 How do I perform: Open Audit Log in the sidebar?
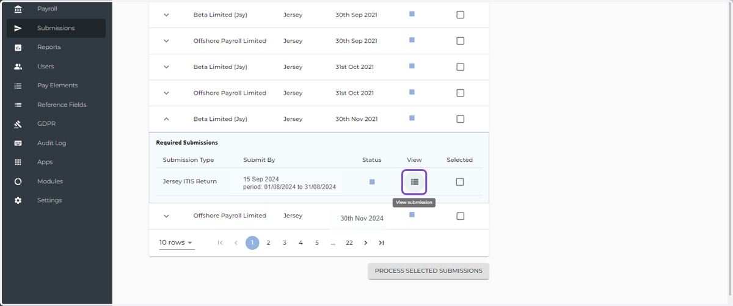point(56,143)
